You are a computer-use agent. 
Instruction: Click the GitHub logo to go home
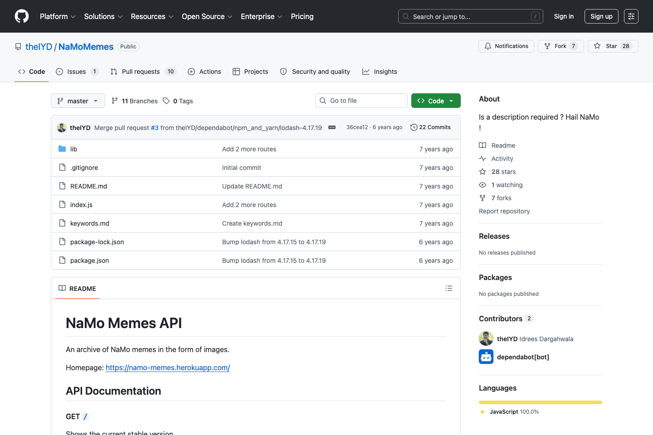21,16
